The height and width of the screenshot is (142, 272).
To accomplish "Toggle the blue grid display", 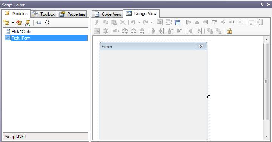I will coord(177,22).
